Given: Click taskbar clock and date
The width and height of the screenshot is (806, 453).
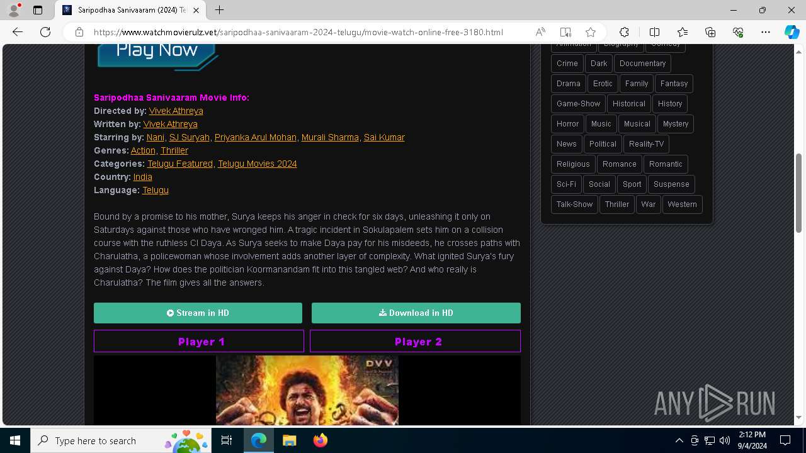Looking at the screenshot, I should tap(752, 440).
